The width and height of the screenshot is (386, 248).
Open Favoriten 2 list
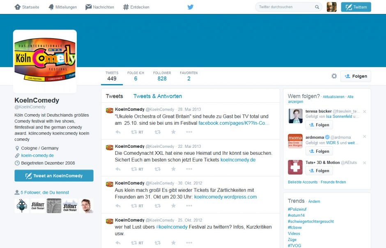point(188,76)
